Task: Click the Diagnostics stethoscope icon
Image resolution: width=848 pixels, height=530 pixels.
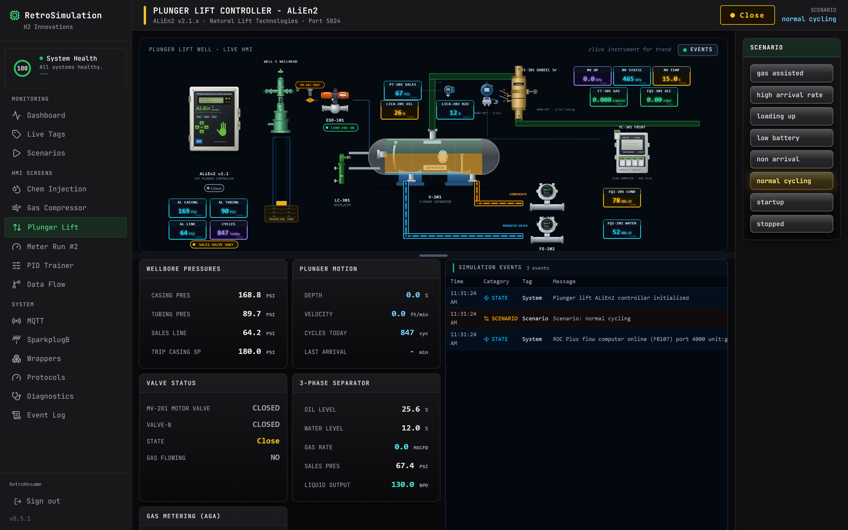Action: pyautogui.click(x=16, y=396)
